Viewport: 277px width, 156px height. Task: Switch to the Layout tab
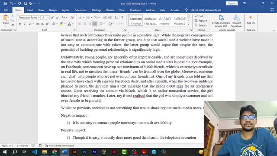[65, 10]
